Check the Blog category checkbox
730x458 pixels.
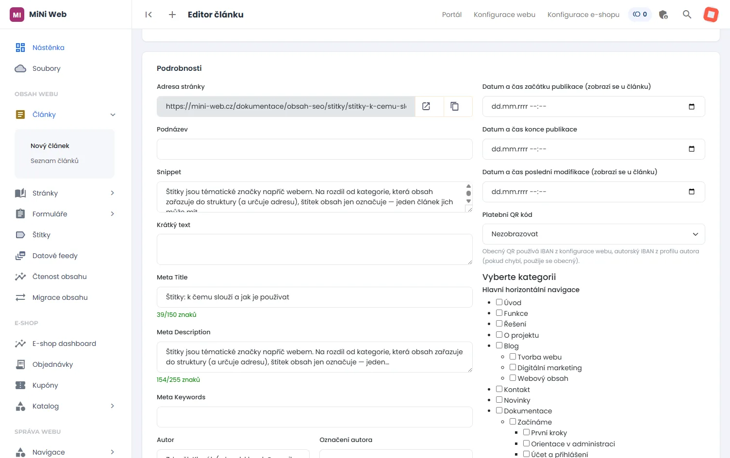499,345
